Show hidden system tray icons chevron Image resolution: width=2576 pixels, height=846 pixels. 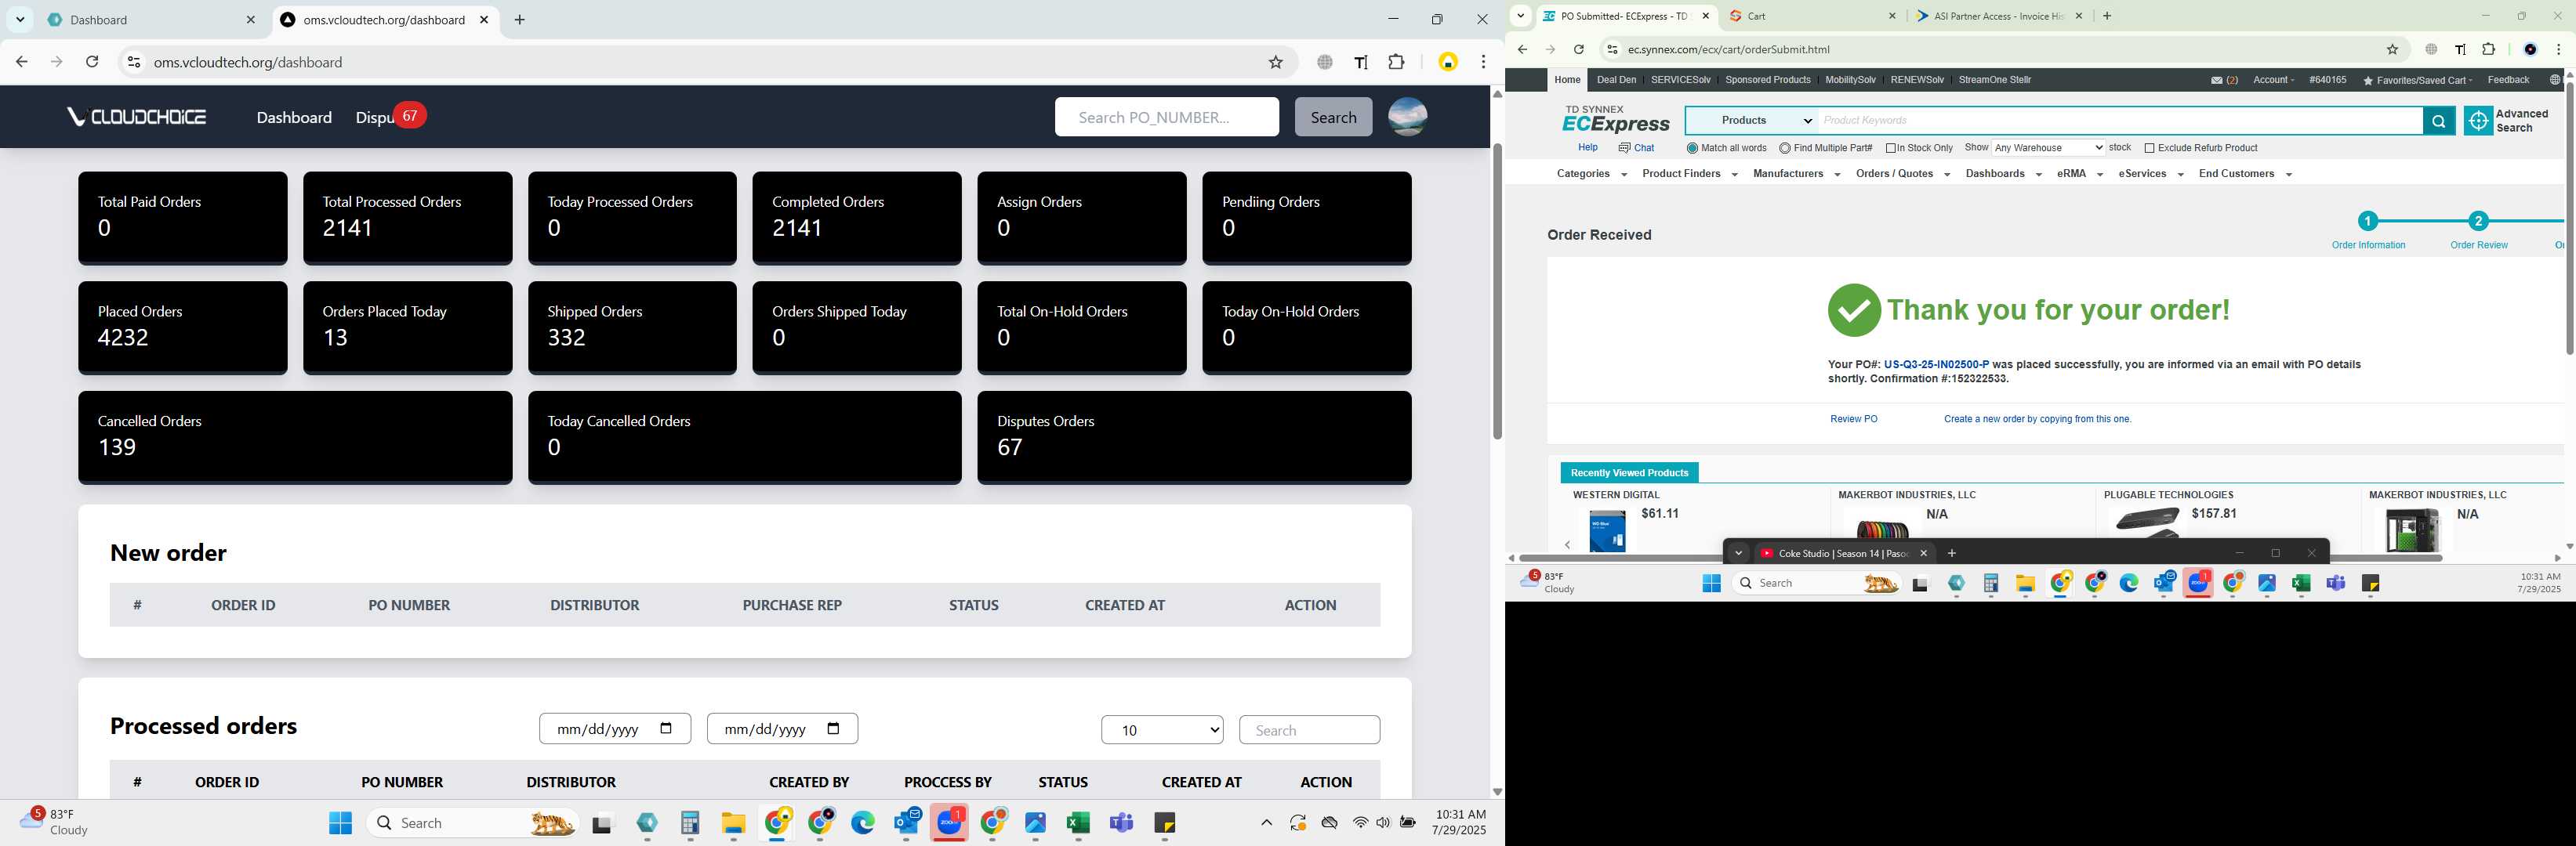[1266, 823]
